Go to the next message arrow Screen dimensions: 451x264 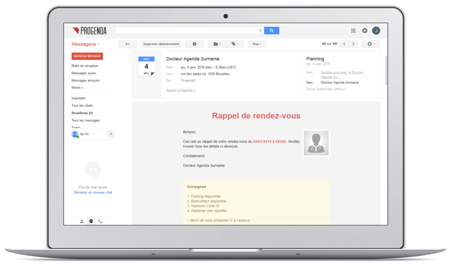pyautogui.click(x=353, y=44)
